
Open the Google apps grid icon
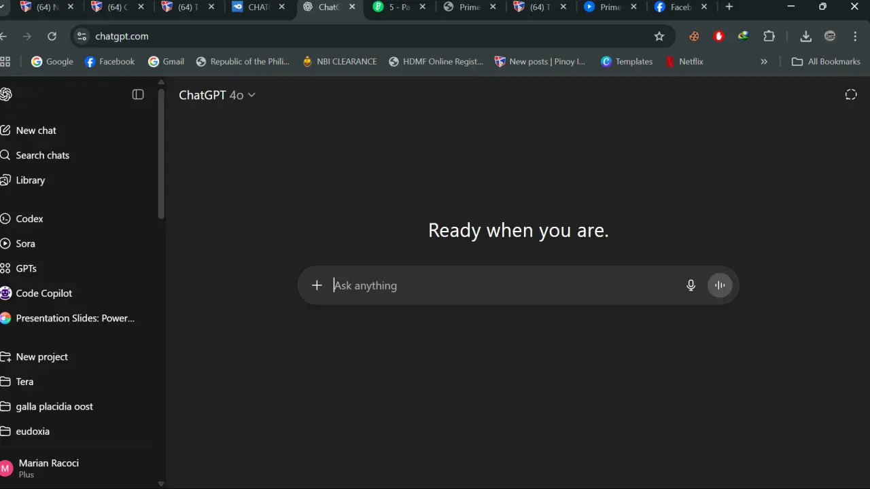pyautogui.click(x=5, y=61)
